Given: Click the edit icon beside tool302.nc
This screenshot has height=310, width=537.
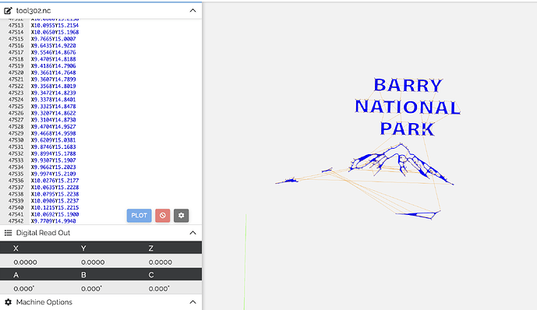Looking at the screenshot, I should coord(8,11).
